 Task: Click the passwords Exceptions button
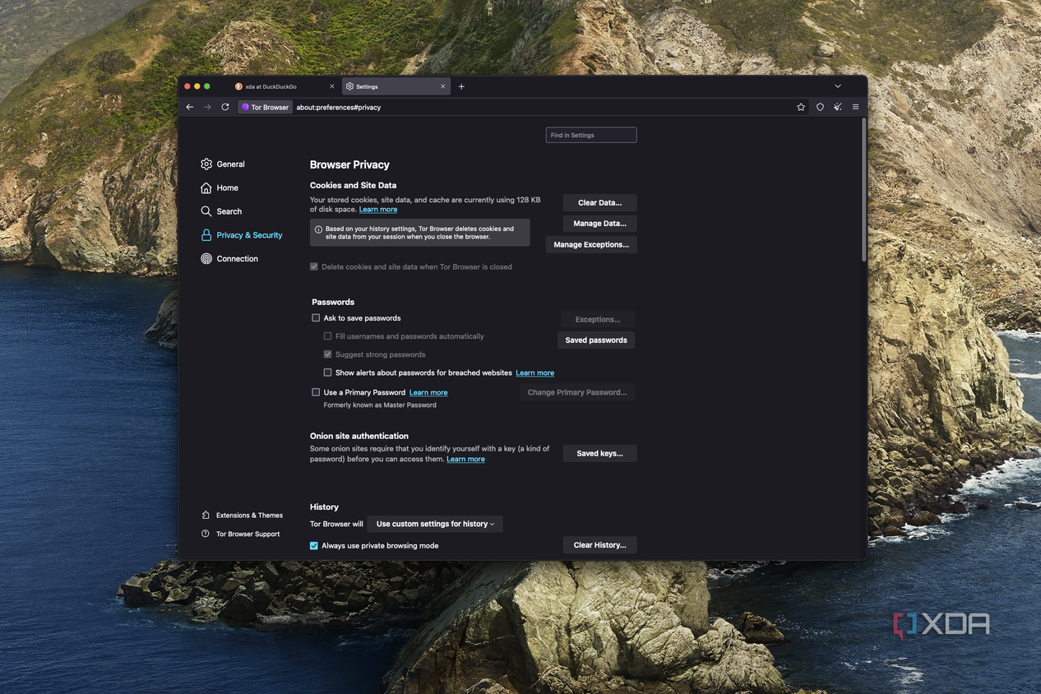click(598, 319)
